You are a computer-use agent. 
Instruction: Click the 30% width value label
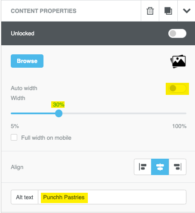click(59, 104)
